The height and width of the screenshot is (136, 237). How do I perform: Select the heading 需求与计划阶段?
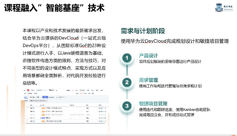pyautogui.click(x=143, y=31)
